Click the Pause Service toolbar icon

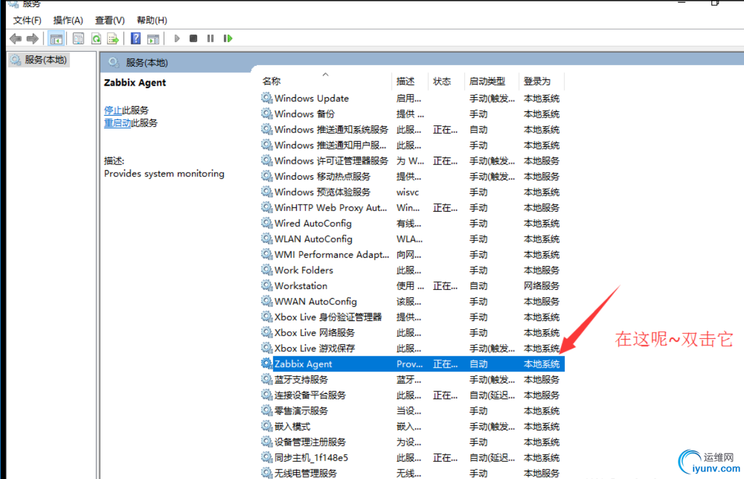click(x=210, y=38)
